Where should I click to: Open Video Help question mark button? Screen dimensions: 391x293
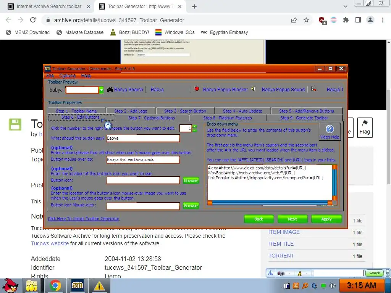pos(330,132)
